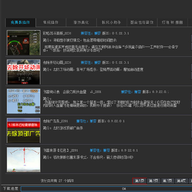
Task: Switch to the 整合包与音效 tab
Action: click(142, 22)
